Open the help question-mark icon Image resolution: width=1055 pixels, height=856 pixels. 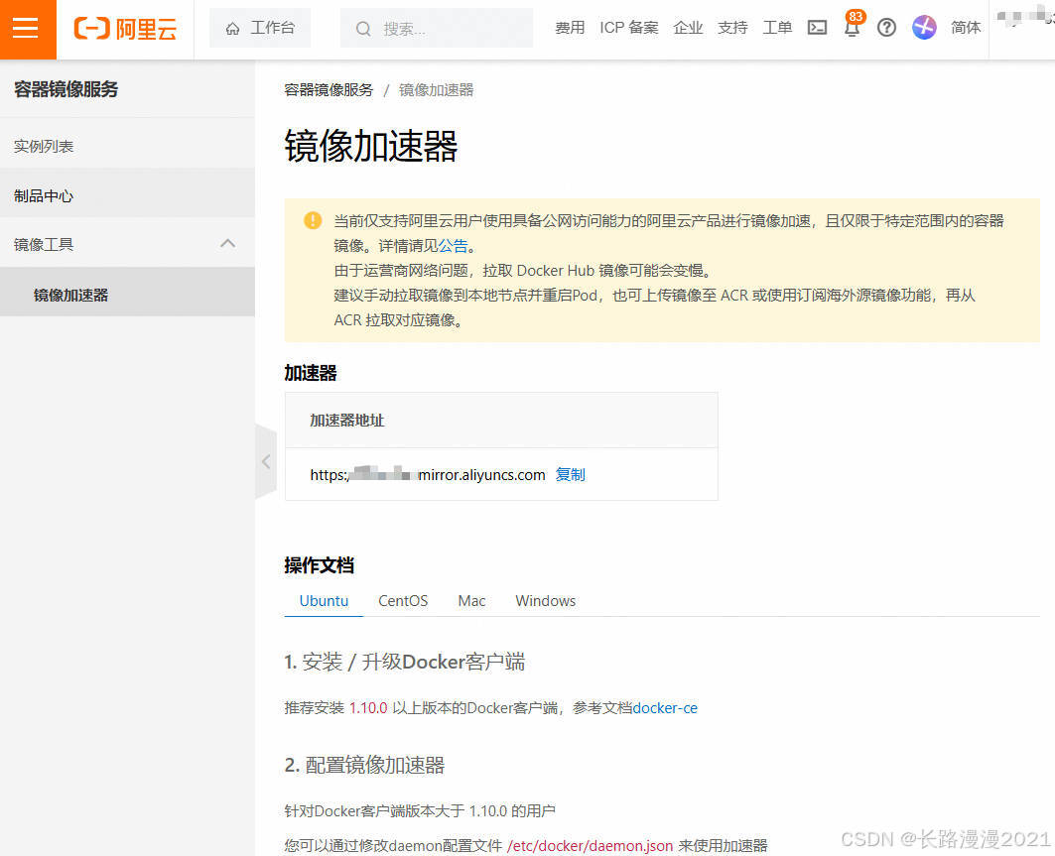point(887,28)
